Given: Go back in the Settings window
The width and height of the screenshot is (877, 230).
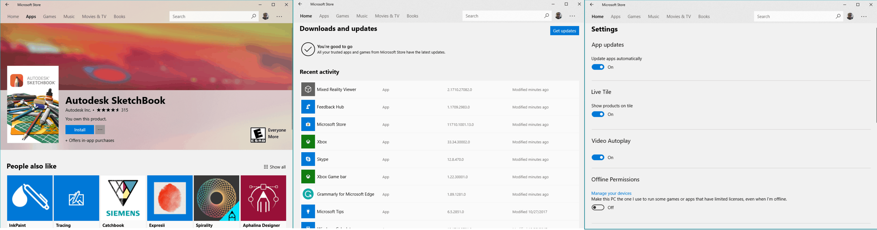Looking at the screenshot, I should tap(592, 5).
